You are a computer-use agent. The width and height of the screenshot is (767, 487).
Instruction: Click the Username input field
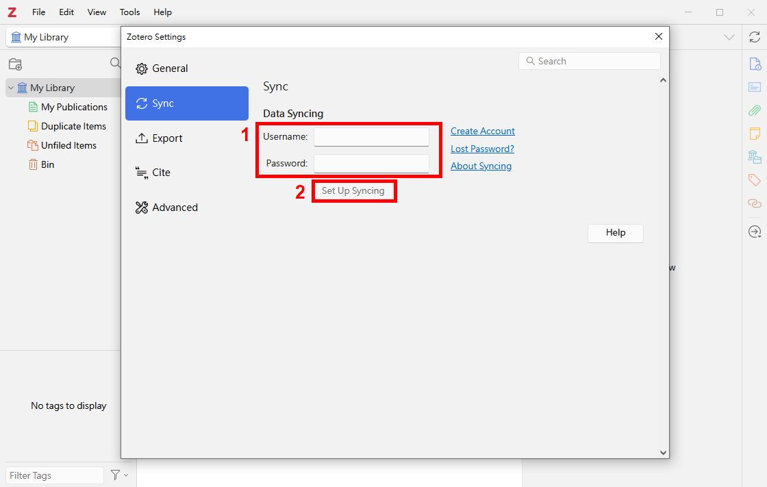point(371,137)
